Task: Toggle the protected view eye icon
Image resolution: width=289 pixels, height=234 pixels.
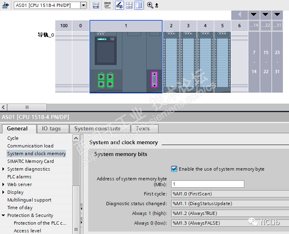Action: pyautogui.click(x=120, y=5)
